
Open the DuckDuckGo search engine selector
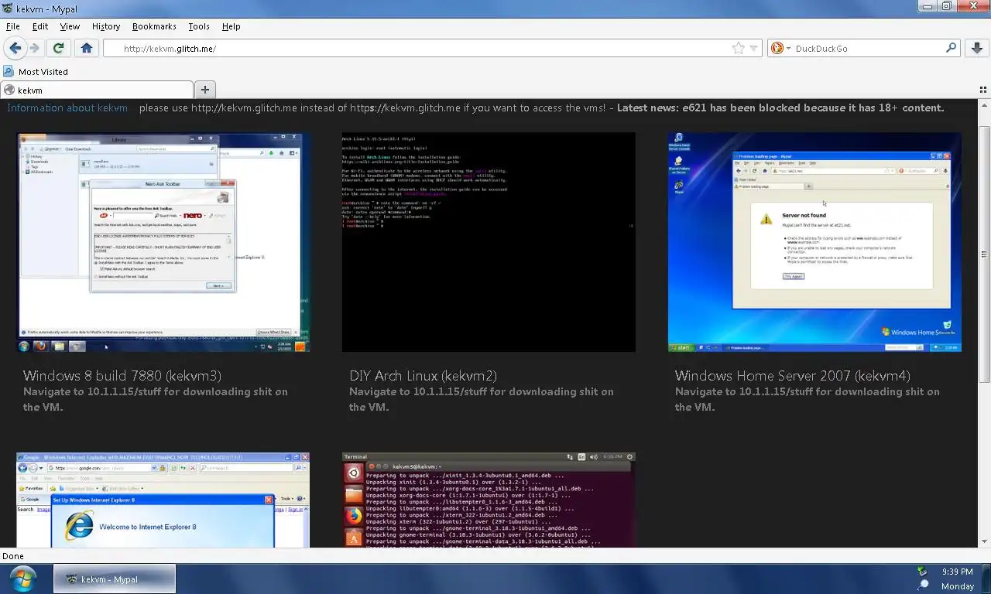click(780, 48)
